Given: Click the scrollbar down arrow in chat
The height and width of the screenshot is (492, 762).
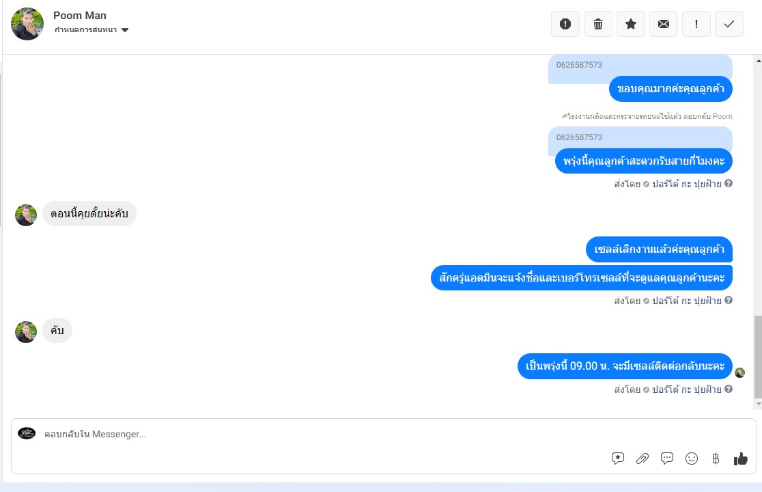Looking at the screenshot, I should click(x=758, y=404).
